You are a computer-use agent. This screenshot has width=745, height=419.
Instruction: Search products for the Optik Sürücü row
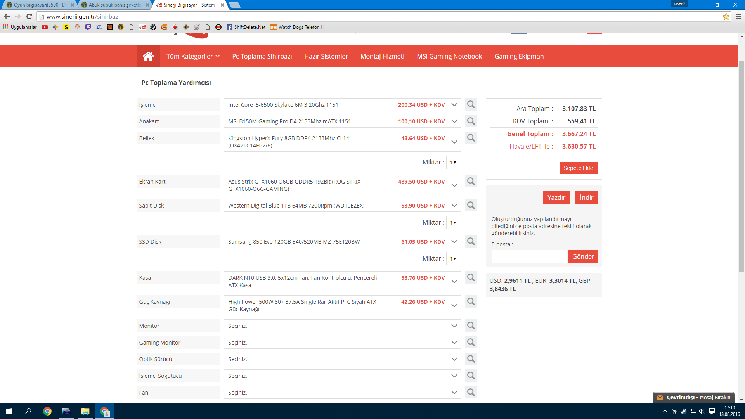471,359
